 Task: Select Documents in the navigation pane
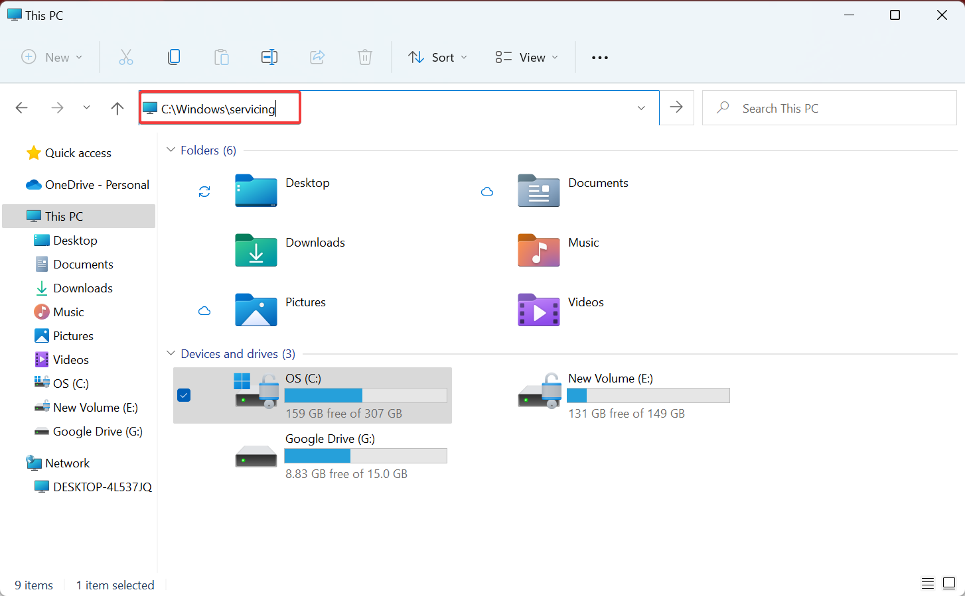tap(78, 265)
